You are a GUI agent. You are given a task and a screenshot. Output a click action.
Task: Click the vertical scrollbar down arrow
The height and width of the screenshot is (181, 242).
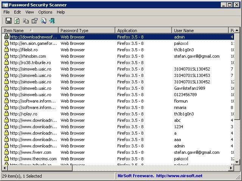pyautogui.click(x=237, y=162)
